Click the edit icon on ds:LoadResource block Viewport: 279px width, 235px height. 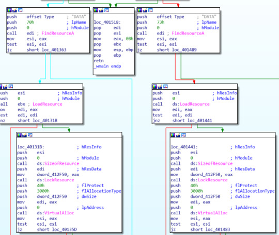tap(160, 87)
